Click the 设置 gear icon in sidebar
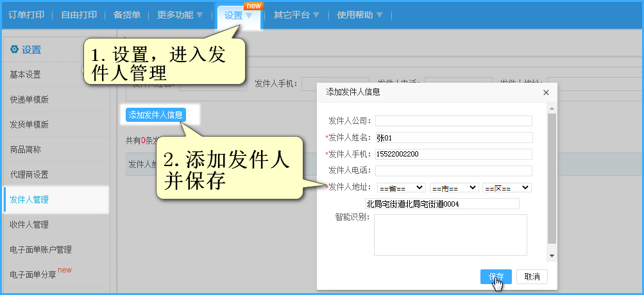Viewport: 644px width, 295px height. click(14, 49)
